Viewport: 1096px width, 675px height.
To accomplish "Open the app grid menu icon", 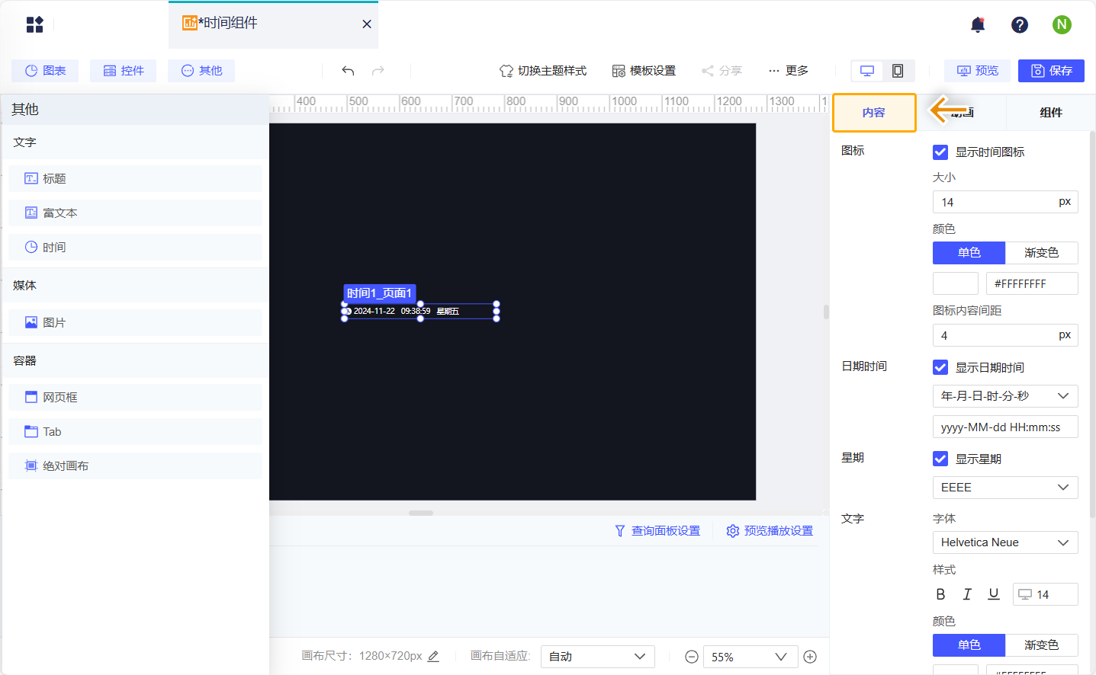I will (35, 24).
